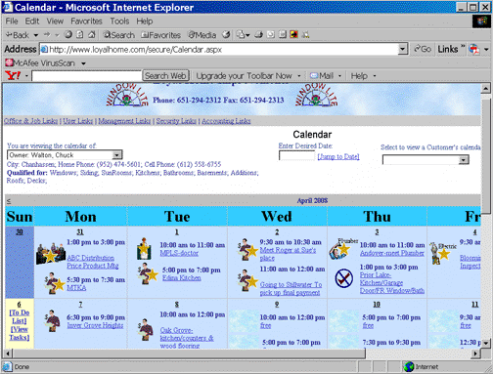Screen dimensions: 493x374
Task: Click the Print icon in browser toolbar
Action: click(258, 34)
